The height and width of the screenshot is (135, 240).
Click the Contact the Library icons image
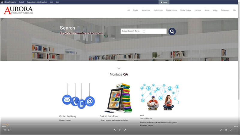pyautogui.click(x=78, y=96)
